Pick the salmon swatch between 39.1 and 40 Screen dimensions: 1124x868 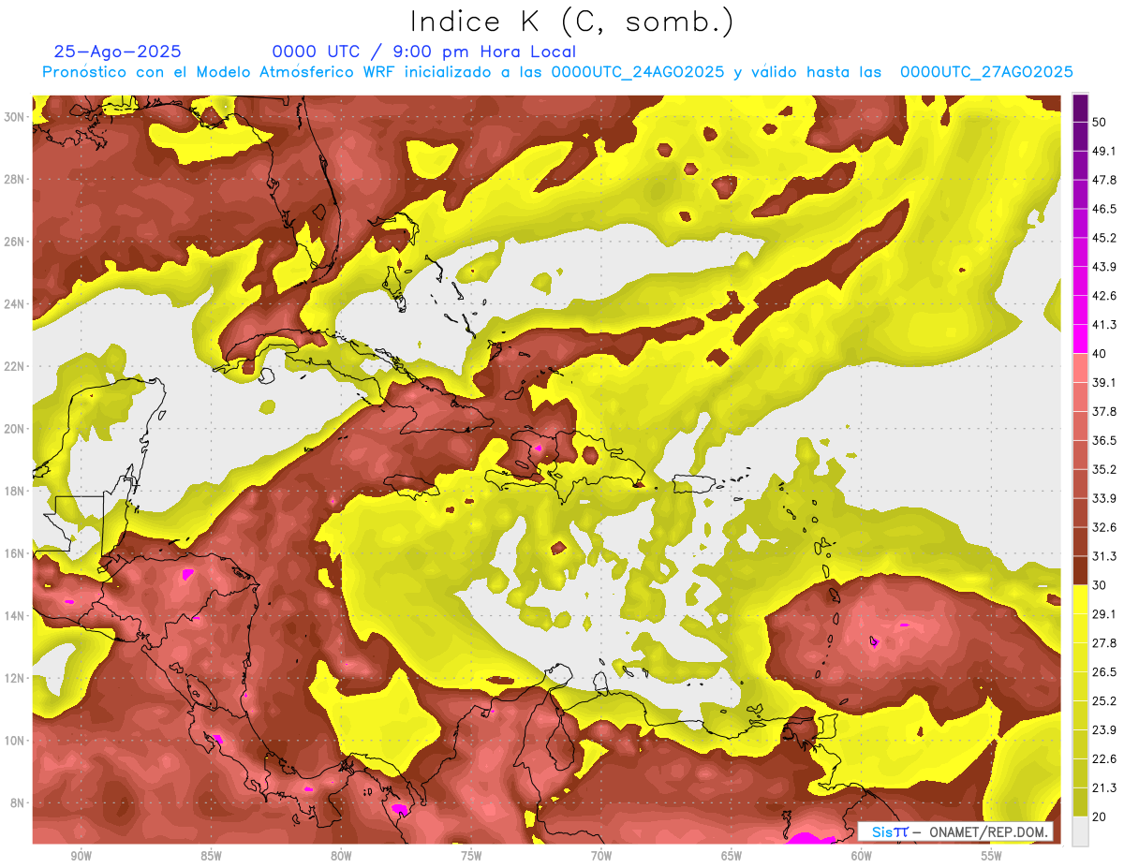pyautogui.click(x=1080, y=368)
